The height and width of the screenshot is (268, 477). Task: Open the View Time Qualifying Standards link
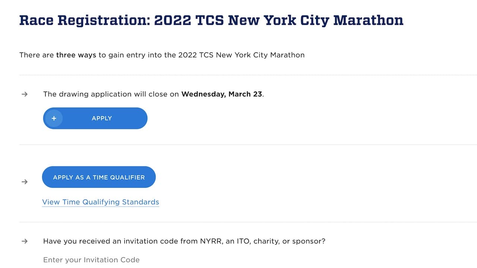101,202
